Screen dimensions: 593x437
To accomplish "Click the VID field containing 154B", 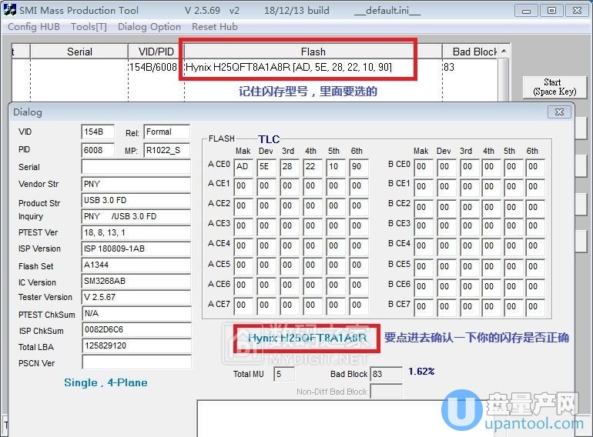I will point(98,132).
